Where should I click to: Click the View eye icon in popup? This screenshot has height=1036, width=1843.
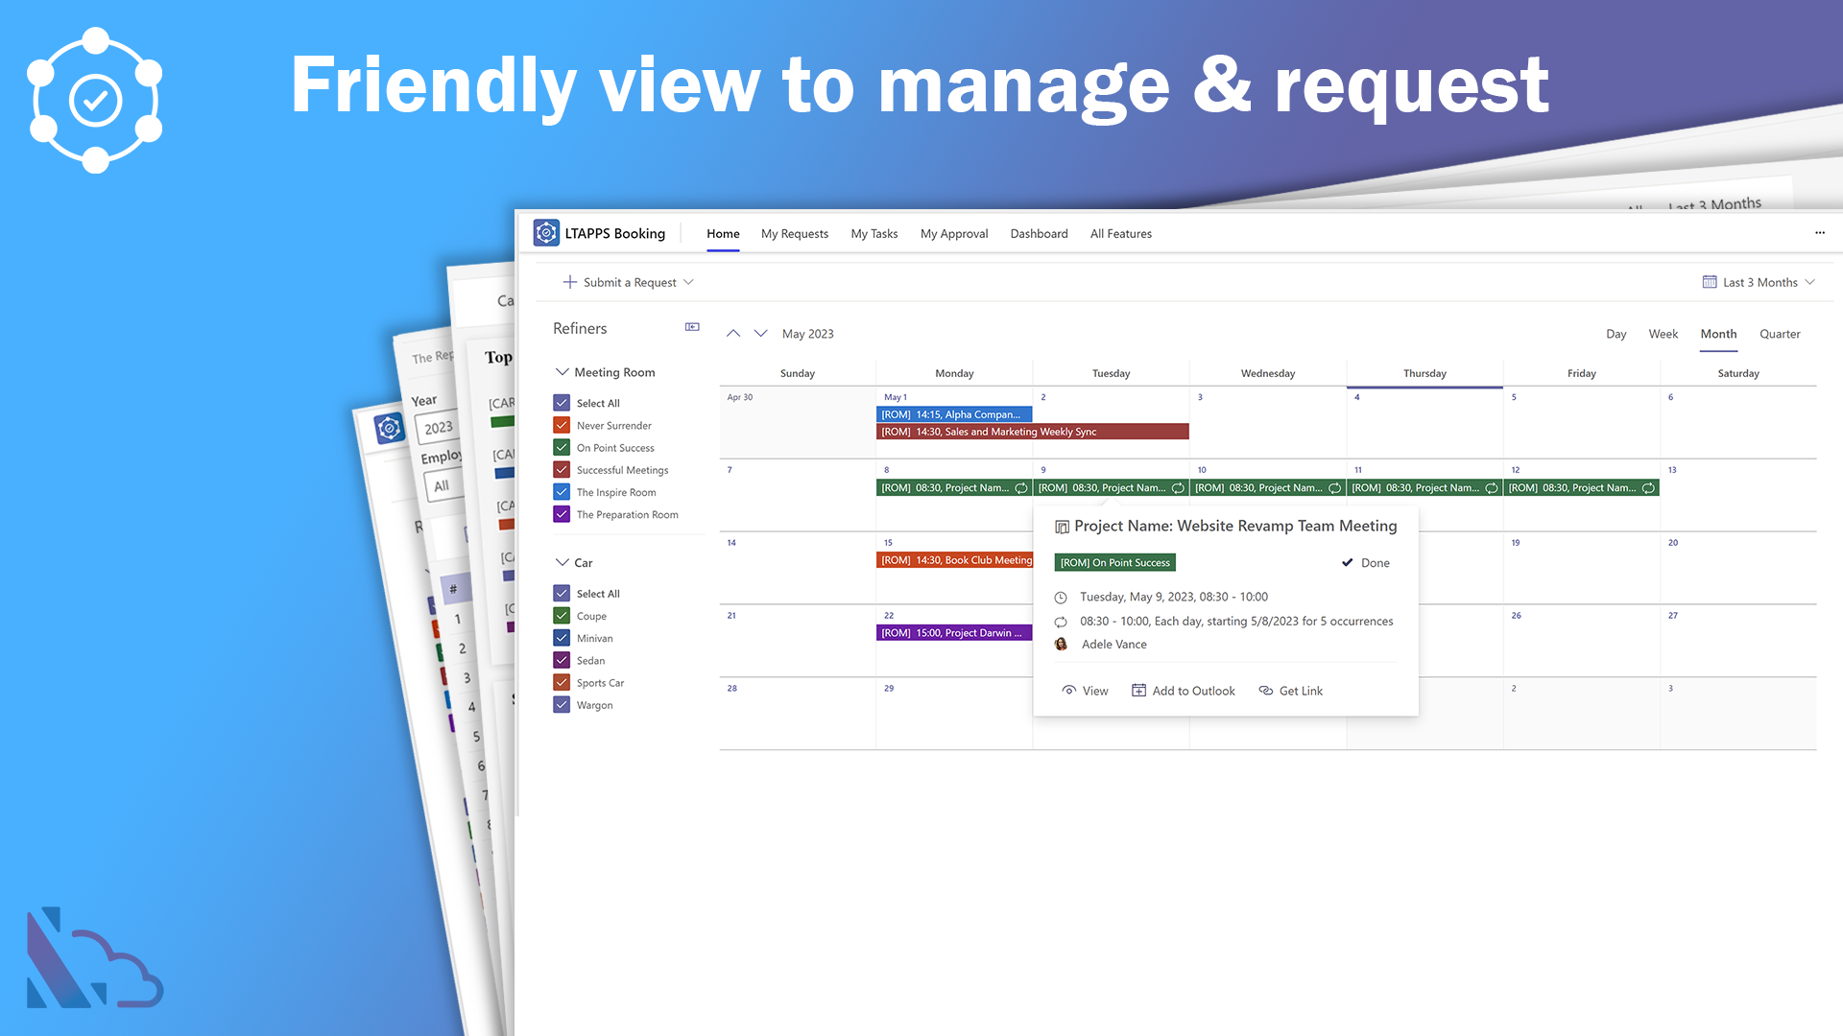[x=1069, y=691]
